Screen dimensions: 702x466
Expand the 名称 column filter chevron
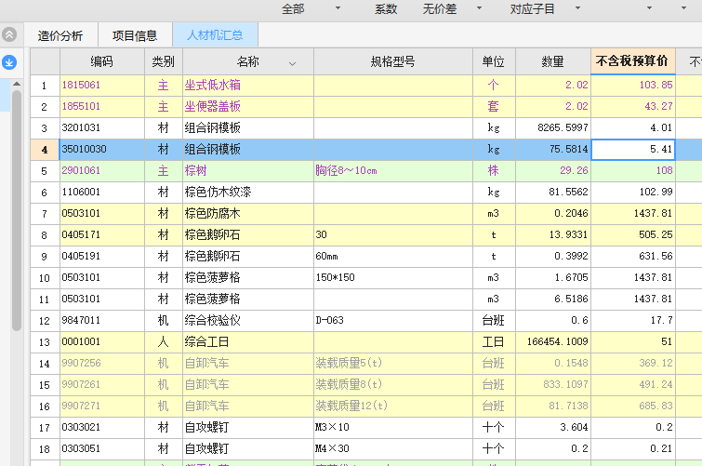[292, 63]
